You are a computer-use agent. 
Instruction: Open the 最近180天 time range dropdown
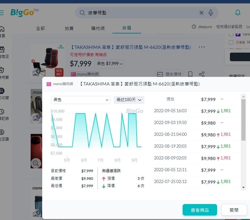coord(129,100)
